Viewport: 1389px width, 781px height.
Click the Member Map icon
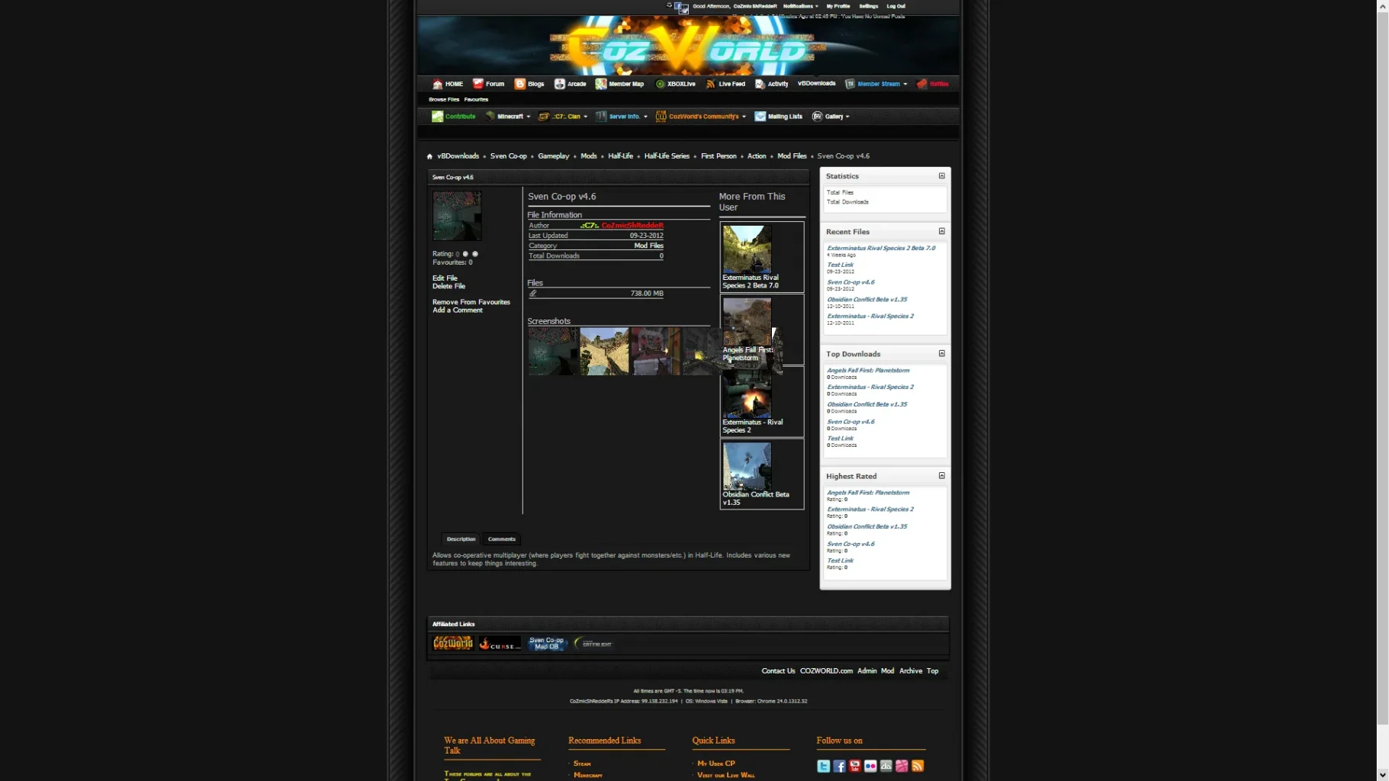coord(601,84)
